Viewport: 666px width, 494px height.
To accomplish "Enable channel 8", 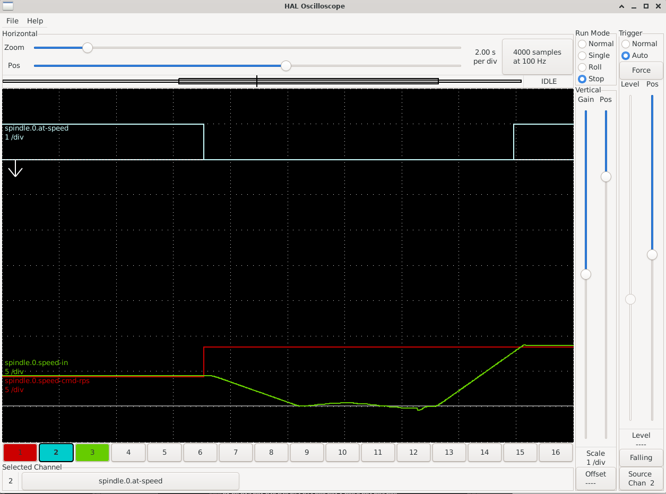I will 271,453.
